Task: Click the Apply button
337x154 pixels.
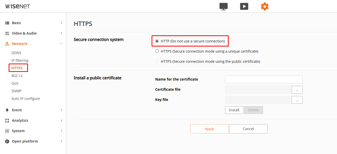Action: (209, 129)
